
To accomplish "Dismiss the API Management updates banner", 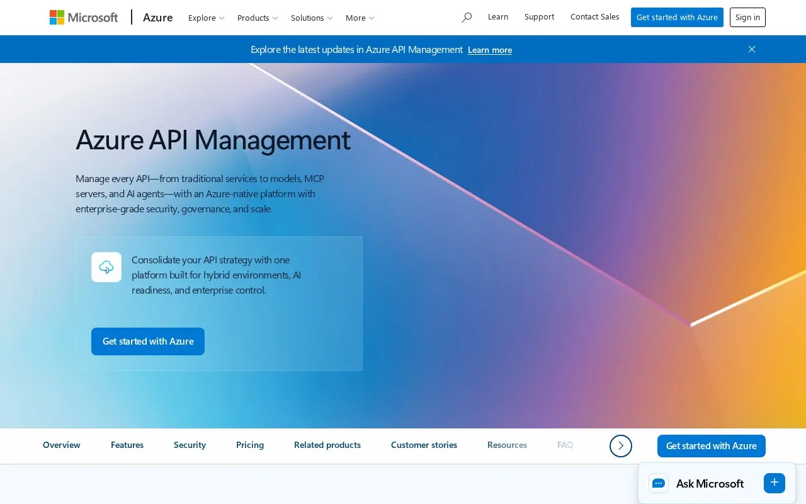I will pyautogui.click(x=752, y=49).
